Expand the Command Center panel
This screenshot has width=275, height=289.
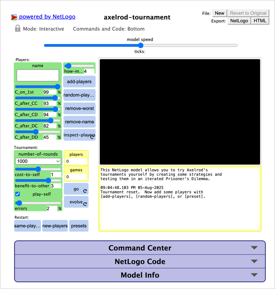tap(140, 248)
